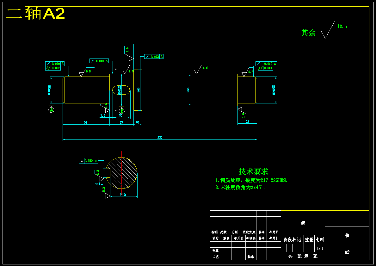The width and height of the screenshot is (376, 266).
Task: Click the 'A2' cell in the title block
Action: tap(347, 252)
